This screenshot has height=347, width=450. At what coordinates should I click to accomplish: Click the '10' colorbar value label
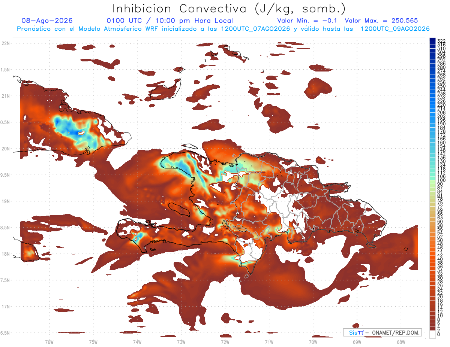[x=440, y=316]
